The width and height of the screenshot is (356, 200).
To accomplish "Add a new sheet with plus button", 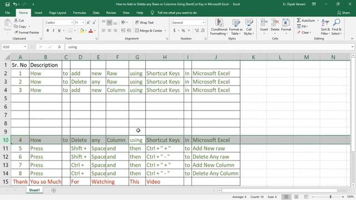I will point(53,190).
